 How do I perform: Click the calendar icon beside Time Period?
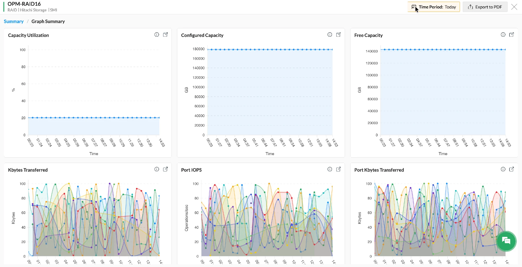pyautogui.click(x=414, y=7)
